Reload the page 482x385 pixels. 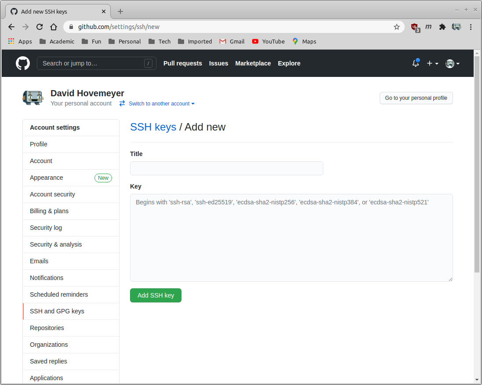40,27
